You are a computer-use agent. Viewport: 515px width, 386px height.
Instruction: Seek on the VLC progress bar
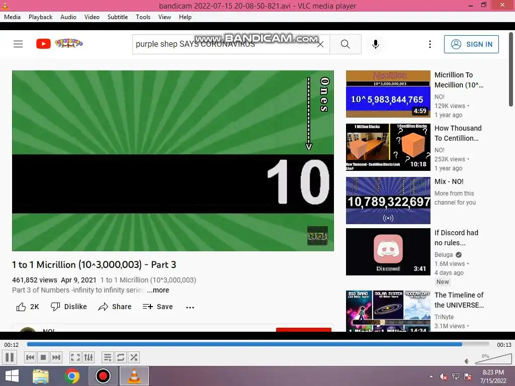[258, 344]
